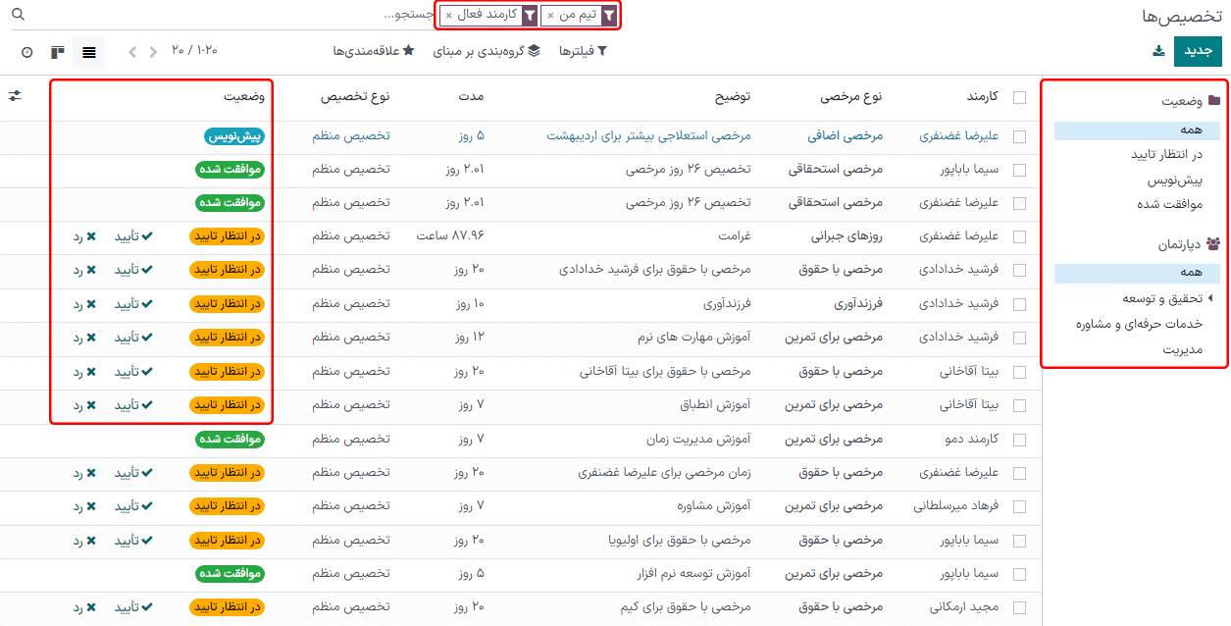The image size is (1231, 626).
Task: Open the optional columns settings icon
Action: (15, 96)
